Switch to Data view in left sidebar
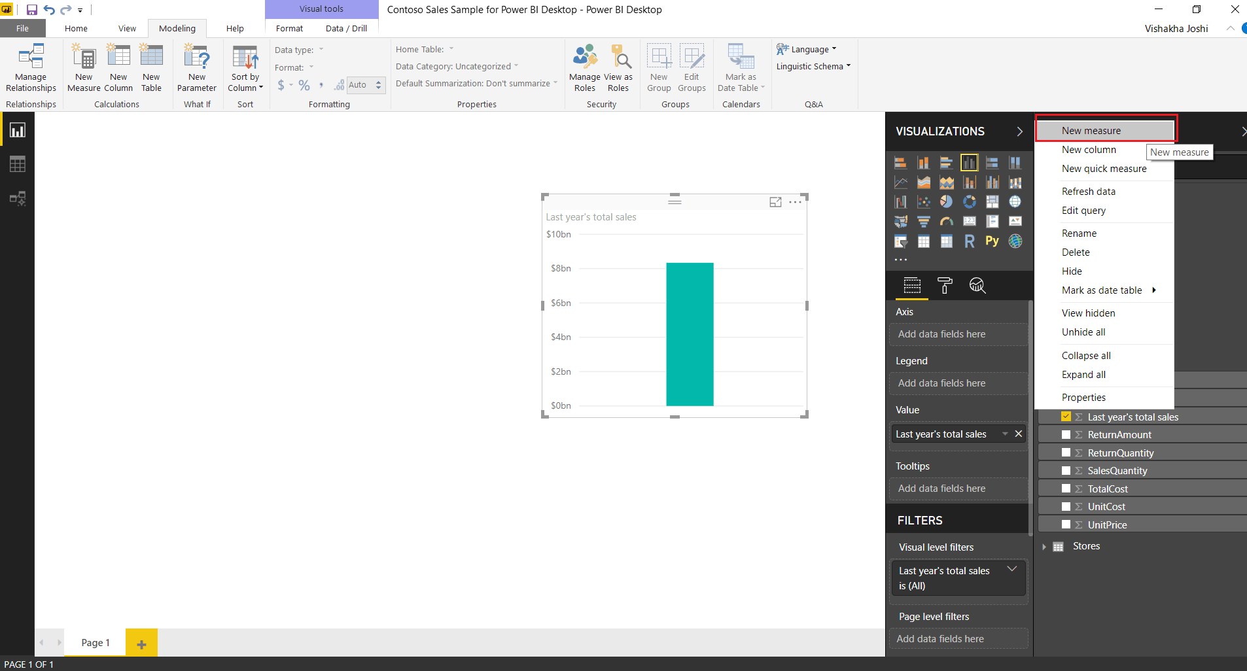 point(17,163)
